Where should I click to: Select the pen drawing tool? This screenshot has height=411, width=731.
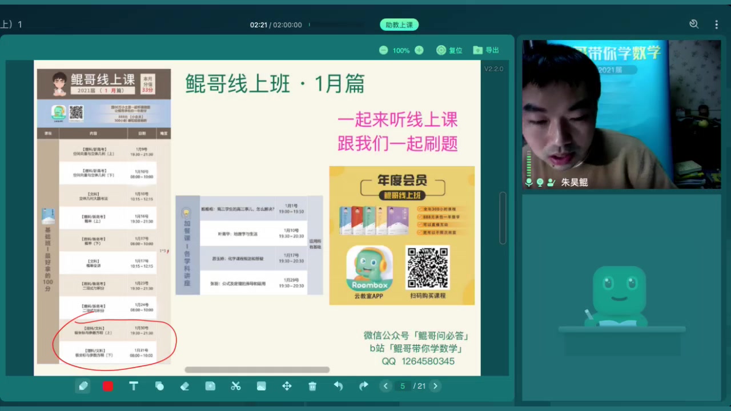coord(83,386)
